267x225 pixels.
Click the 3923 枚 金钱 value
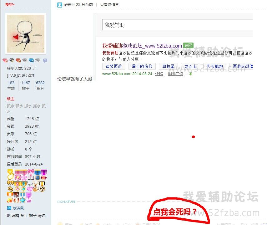coord(32,126)
